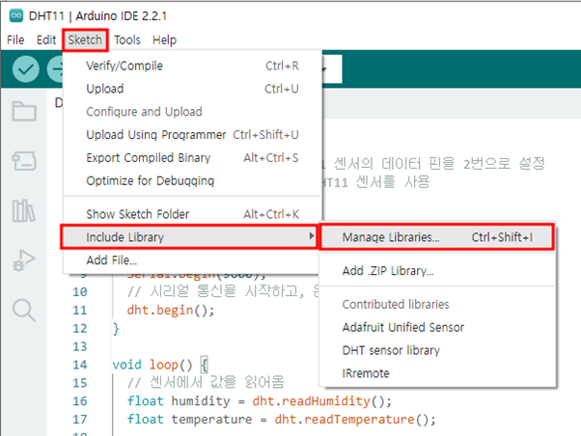Open the File menu
Image resolution: width=581 pixels, height=436 pixels.
click(x=15, y=40)
